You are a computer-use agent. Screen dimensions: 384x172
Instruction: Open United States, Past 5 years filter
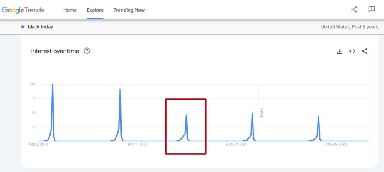tap(349, 27)
